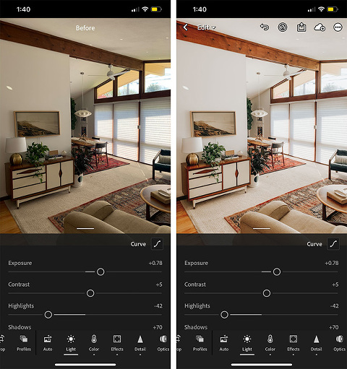Viewport: 347px width, 369px height.
Task: Select the Color tab in right screen
Action: coord(270,343)
